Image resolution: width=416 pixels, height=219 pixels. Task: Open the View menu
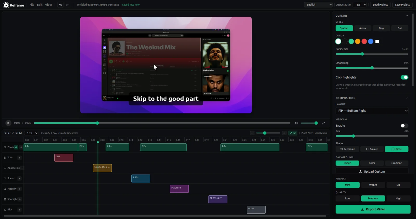point(48,5)
